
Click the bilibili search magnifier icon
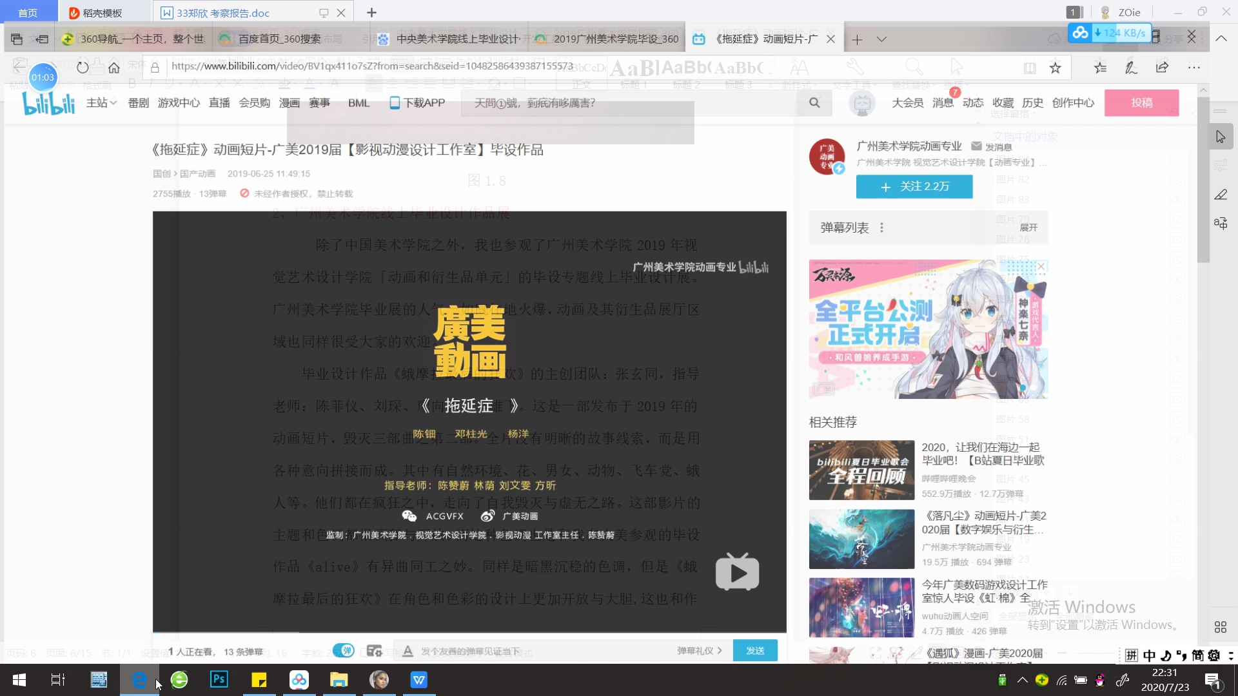pos(814,103)
